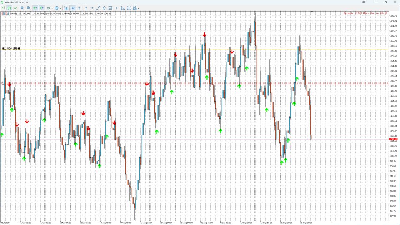Select the standard cursor tool
The height and width of the screenshot is (225, 400).
pos(73,8)
